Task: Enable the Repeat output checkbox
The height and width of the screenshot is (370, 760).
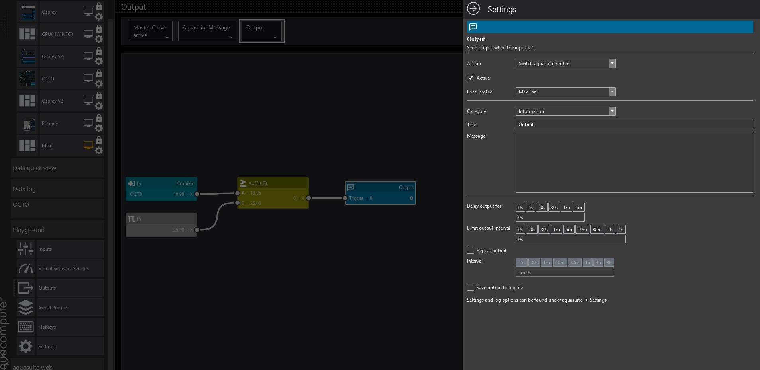Action: tap(471, 250)
